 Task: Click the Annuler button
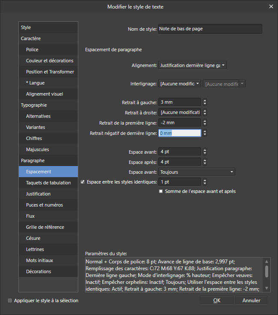click(251, 300)
